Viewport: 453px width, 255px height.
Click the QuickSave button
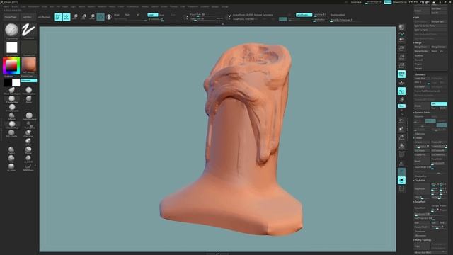coord(356,2)
